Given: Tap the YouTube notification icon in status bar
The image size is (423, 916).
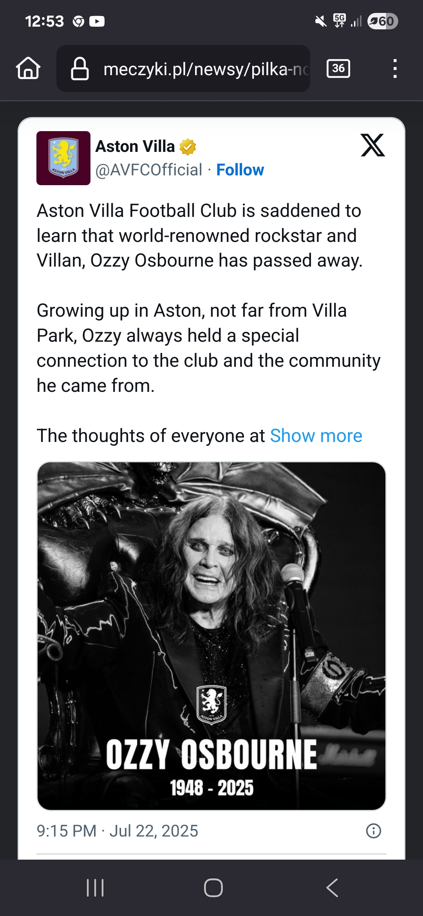Looking at the screenshot, I should coord(97,21).
